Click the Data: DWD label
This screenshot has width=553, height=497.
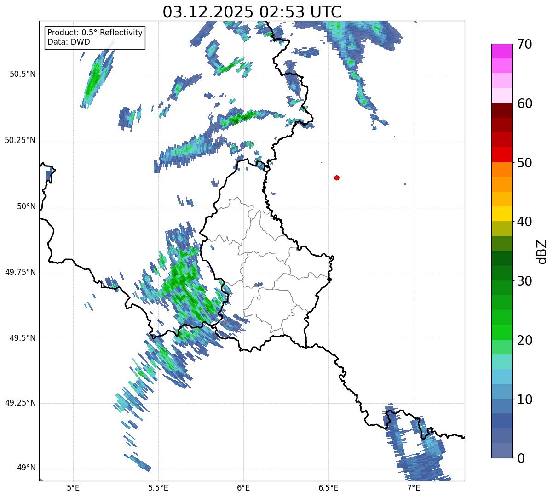click(69, 42)
